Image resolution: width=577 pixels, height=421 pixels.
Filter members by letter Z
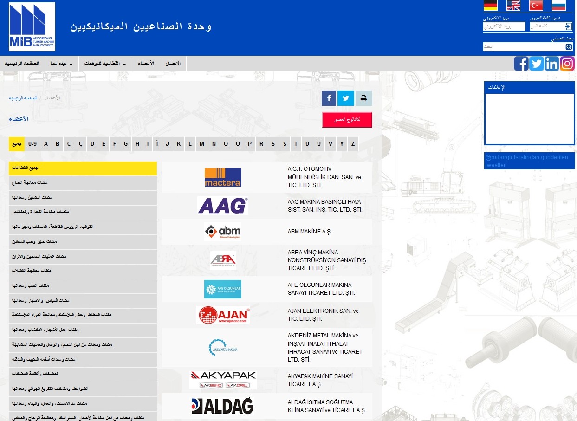click(x=353, y=144)
